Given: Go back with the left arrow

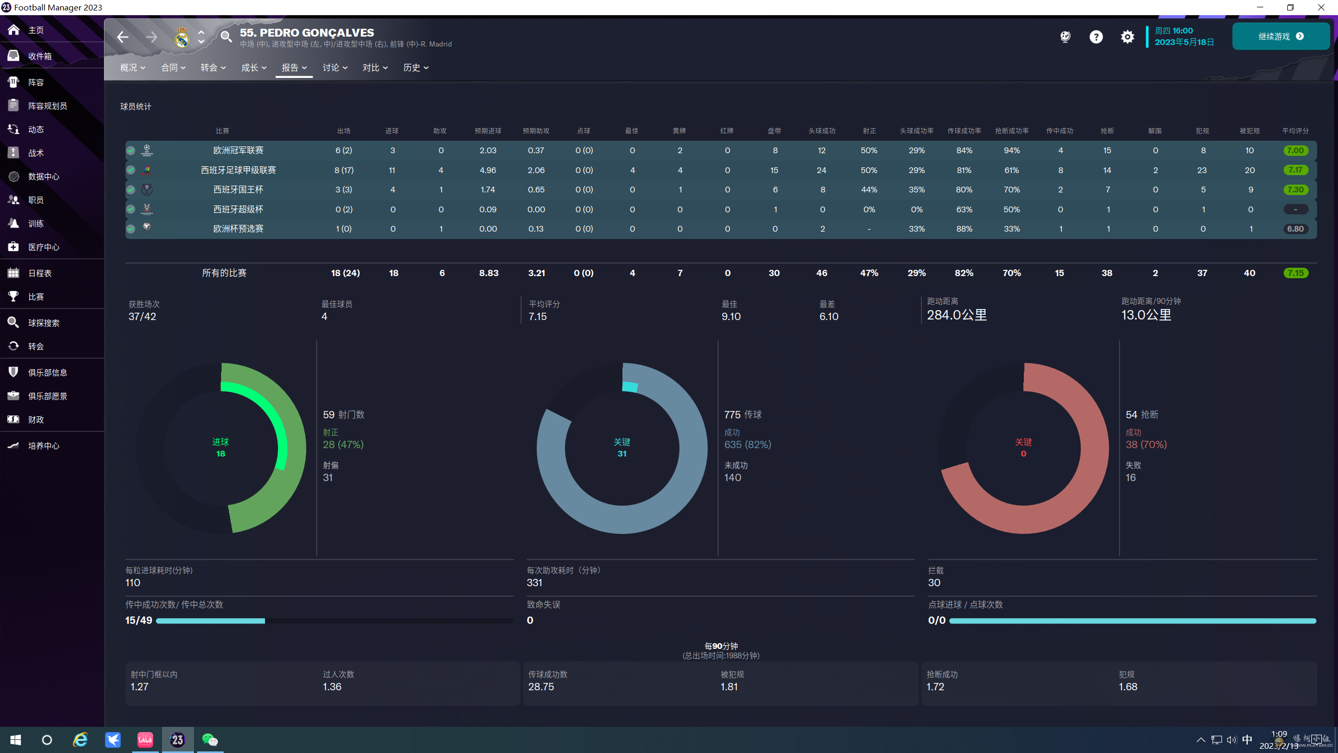Looking at the screenshot, I should pos(123,37).
